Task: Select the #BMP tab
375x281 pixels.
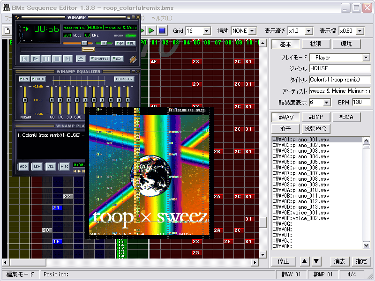Action: pos(315,117)
